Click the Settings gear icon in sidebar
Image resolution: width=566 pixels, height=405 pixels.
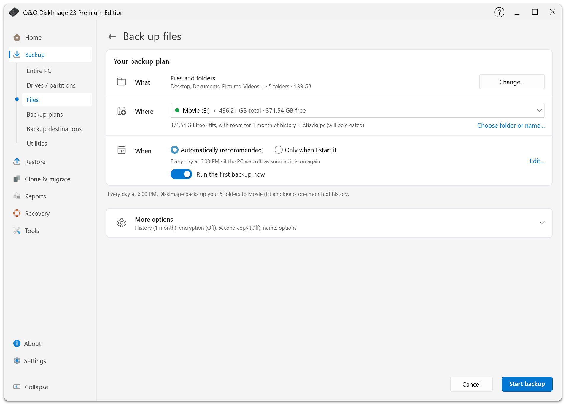tap(17, 361)
